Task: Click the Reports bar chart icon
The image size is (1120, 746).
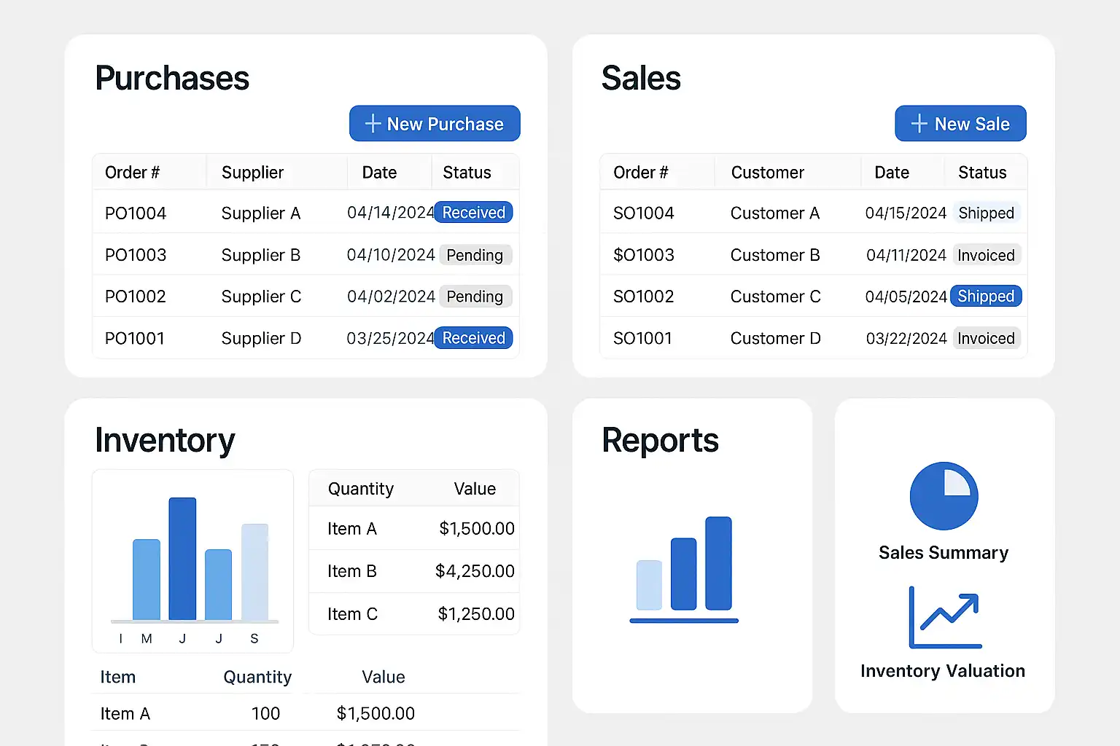Action: pyautogui.click(x=684, y=569)
